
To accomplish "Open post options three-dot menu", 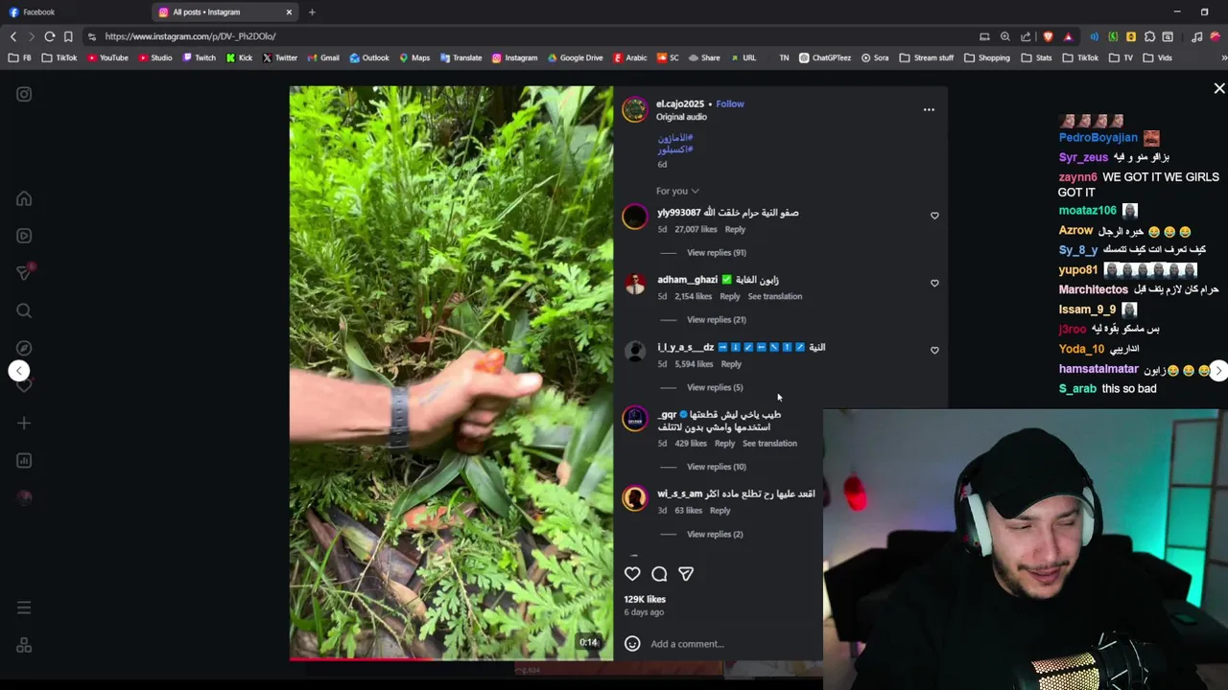I will tap(929, 109).
